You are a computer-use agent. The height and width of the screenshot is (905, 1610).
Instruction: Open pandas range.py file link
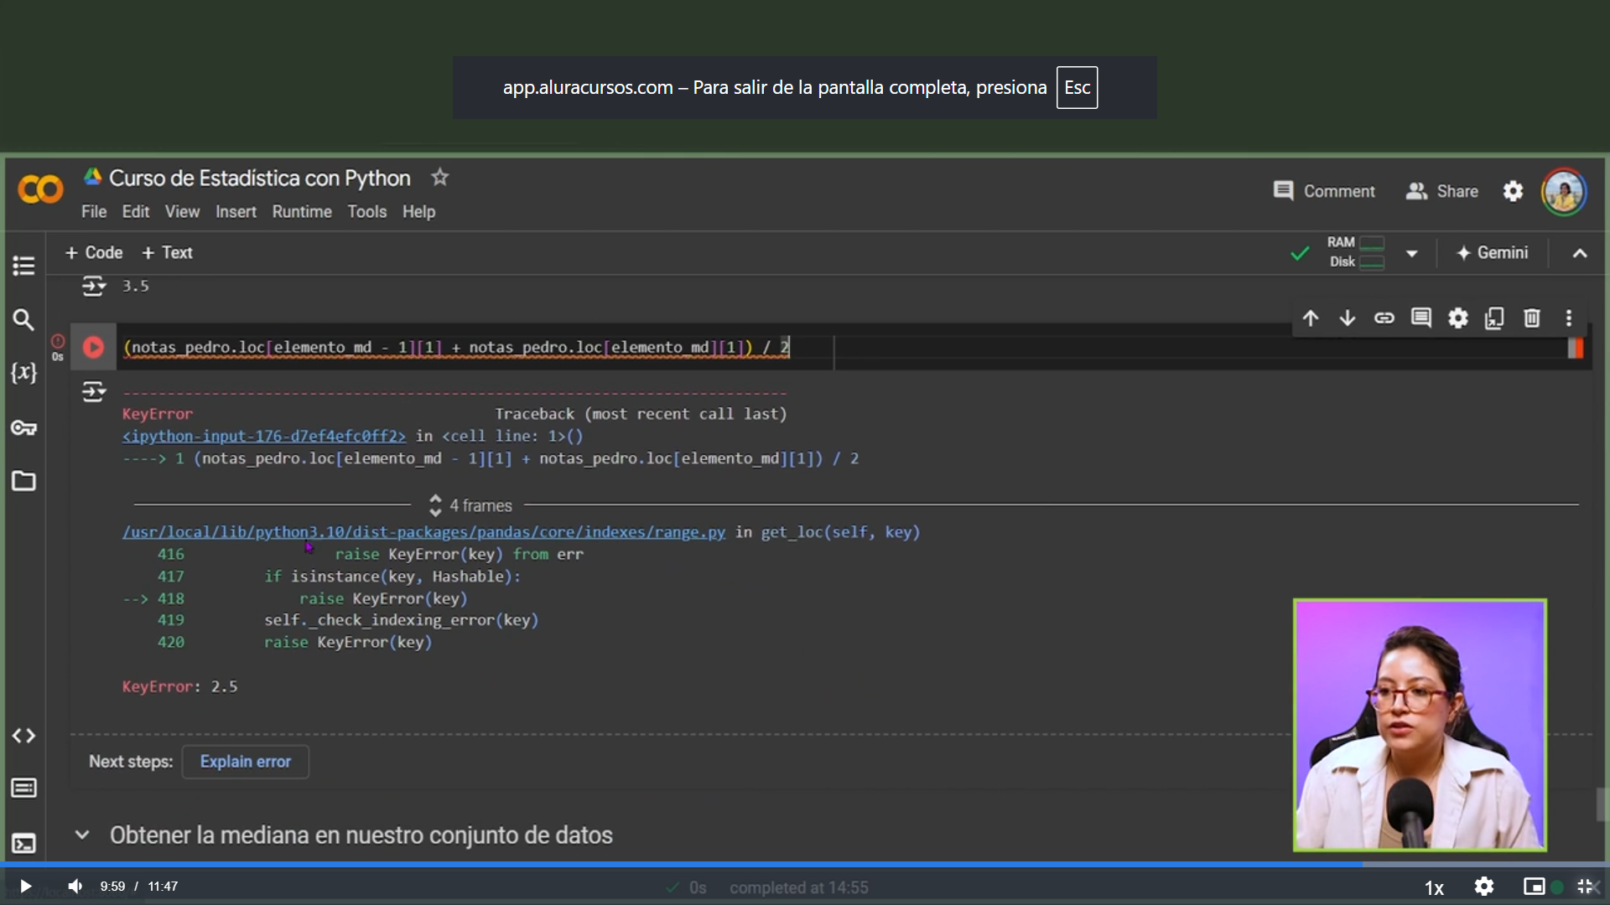point(424,532)
